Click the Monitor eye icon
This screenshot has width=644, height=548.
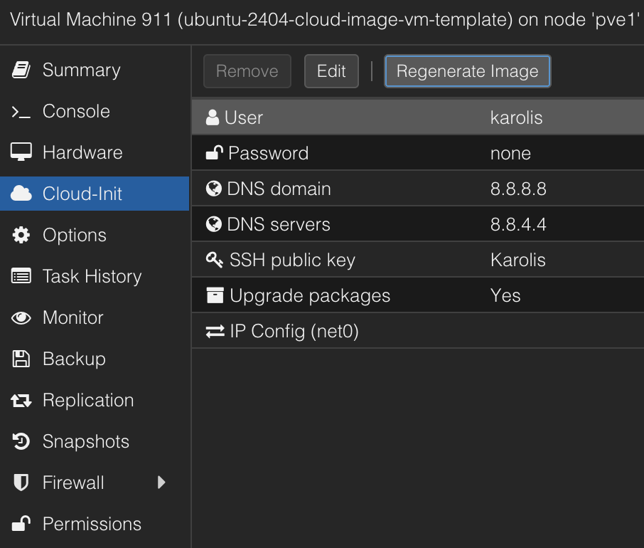click(21, 318)
